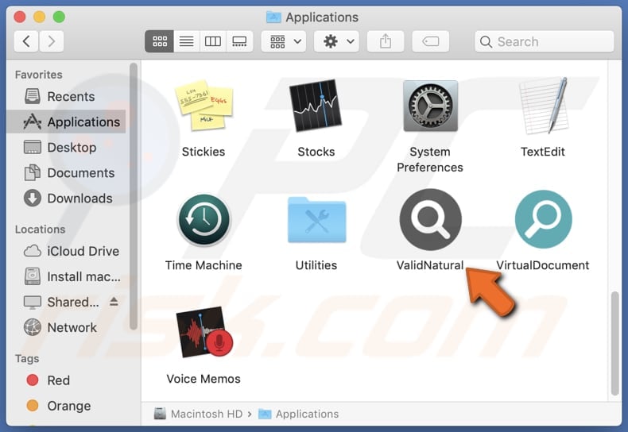
Task: Select Documents in the sidebar
Action: click(66, 173)
